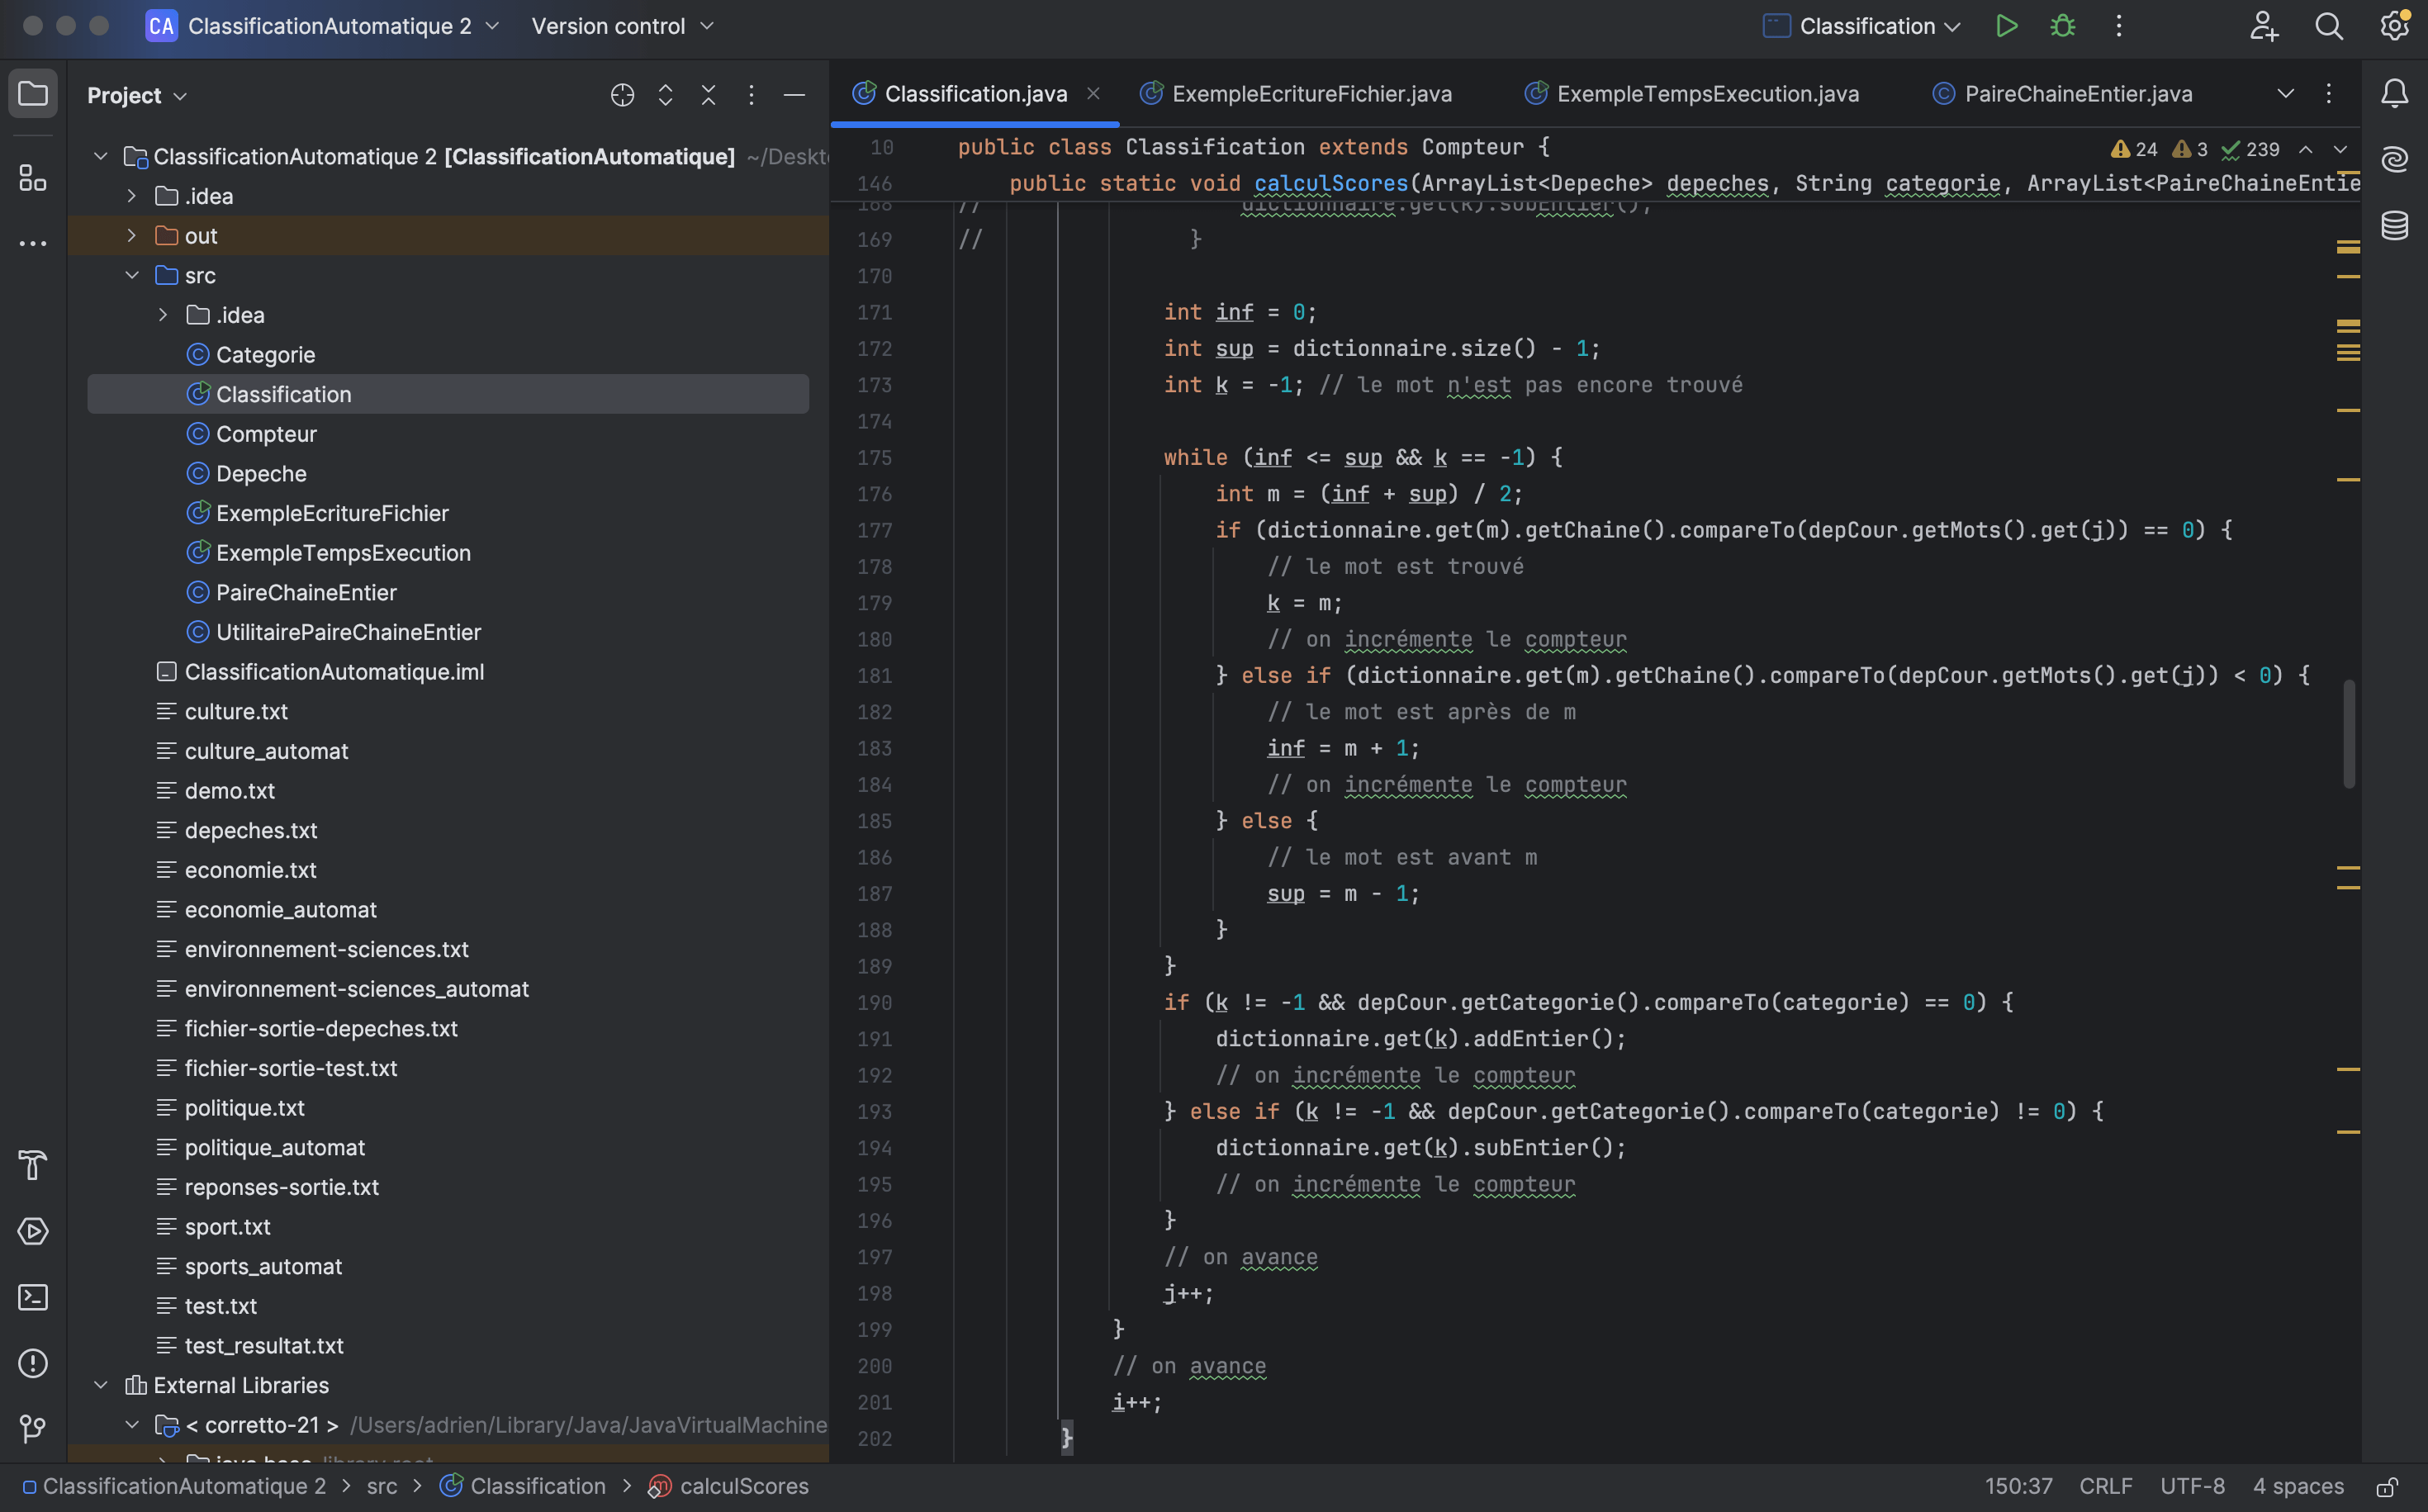Open the Git version control tool window
2428x1512 pixels.
click(x=33, y=1429)
